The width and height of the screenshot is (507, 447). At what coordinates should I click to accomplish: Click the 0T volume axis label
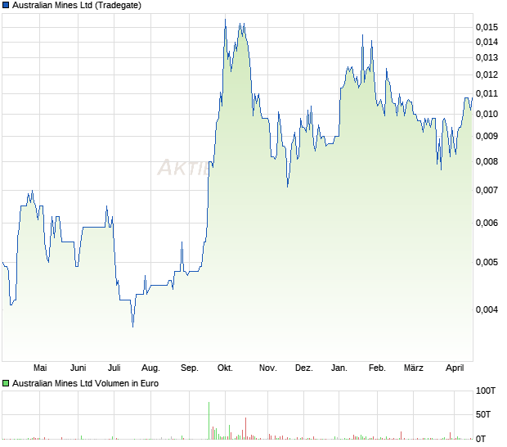pos(481,440)
